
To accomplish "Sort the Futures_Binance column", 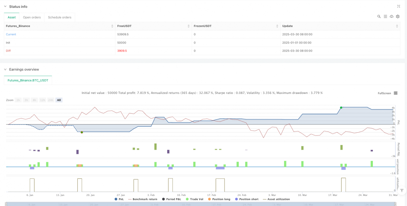I will pyautogui.click(x=112, y=26).
